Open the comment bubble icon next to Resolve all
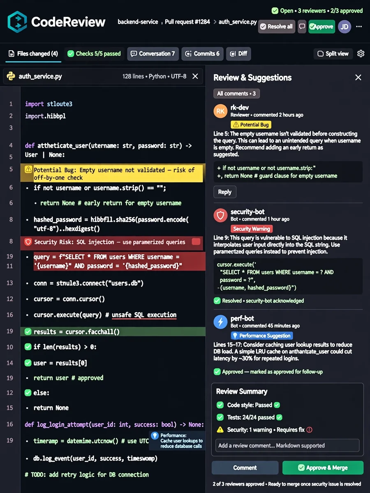This screenshot has height=493, width=370. (x=302, y=26)
